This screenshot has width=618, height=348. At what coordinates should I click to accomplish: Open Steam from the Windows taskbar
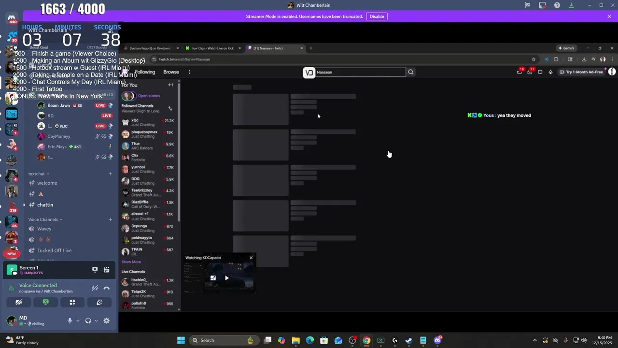[409, 340]
